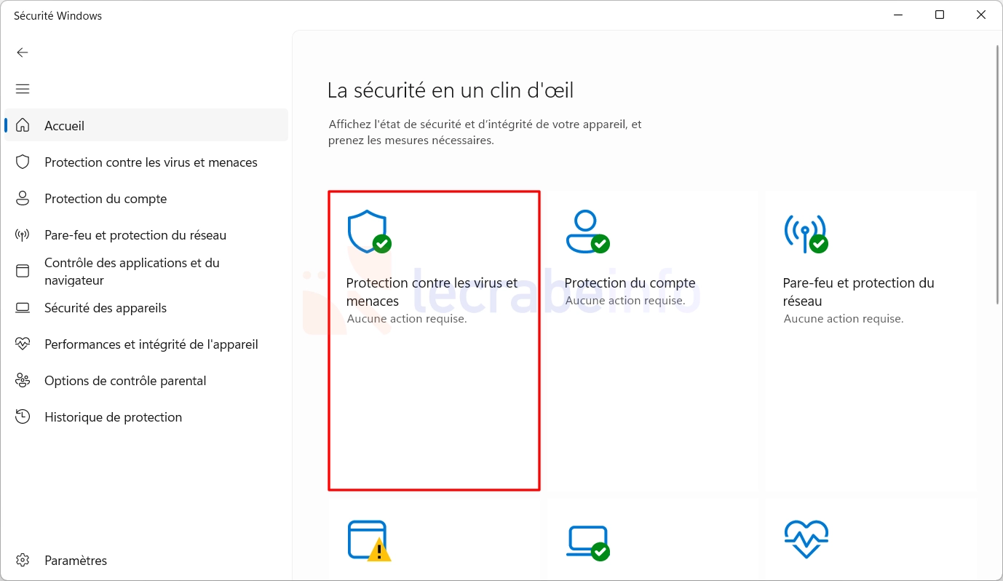This screenshot has width=1003, height=581.
Task: Click the heart monitor icon tile
Action: tap(806, 539)
